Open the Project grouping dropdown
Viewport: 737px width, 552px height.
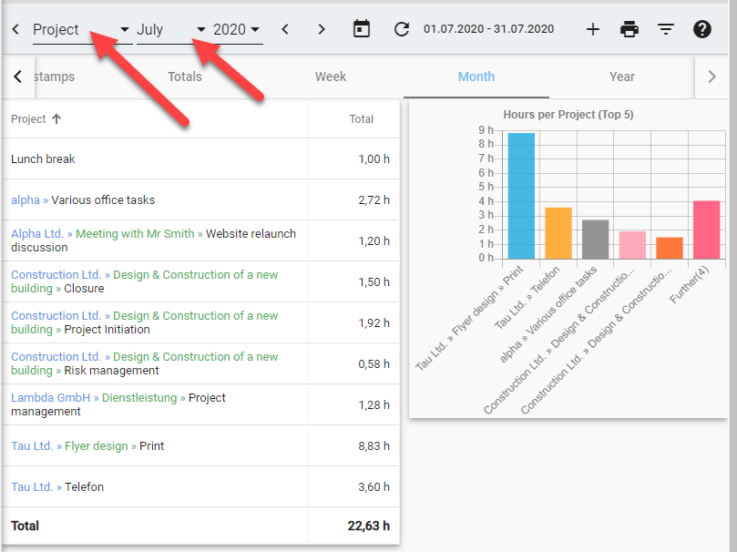coord(80,30)
